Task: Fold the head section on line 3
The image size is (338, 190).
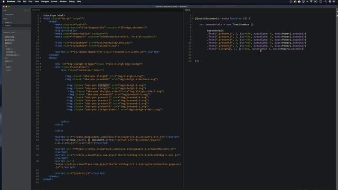Action: [x=40, y=22]
